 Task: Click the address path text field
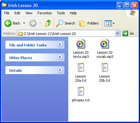(66, 33)
